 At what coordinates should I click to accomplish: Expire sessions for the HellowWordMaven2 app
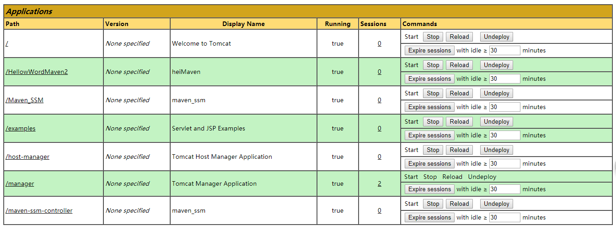(x=429, y=78)
